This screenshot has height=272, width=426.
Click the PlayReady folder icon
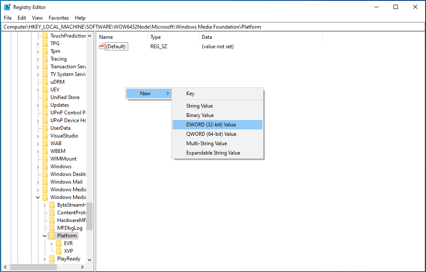point(52,259)
